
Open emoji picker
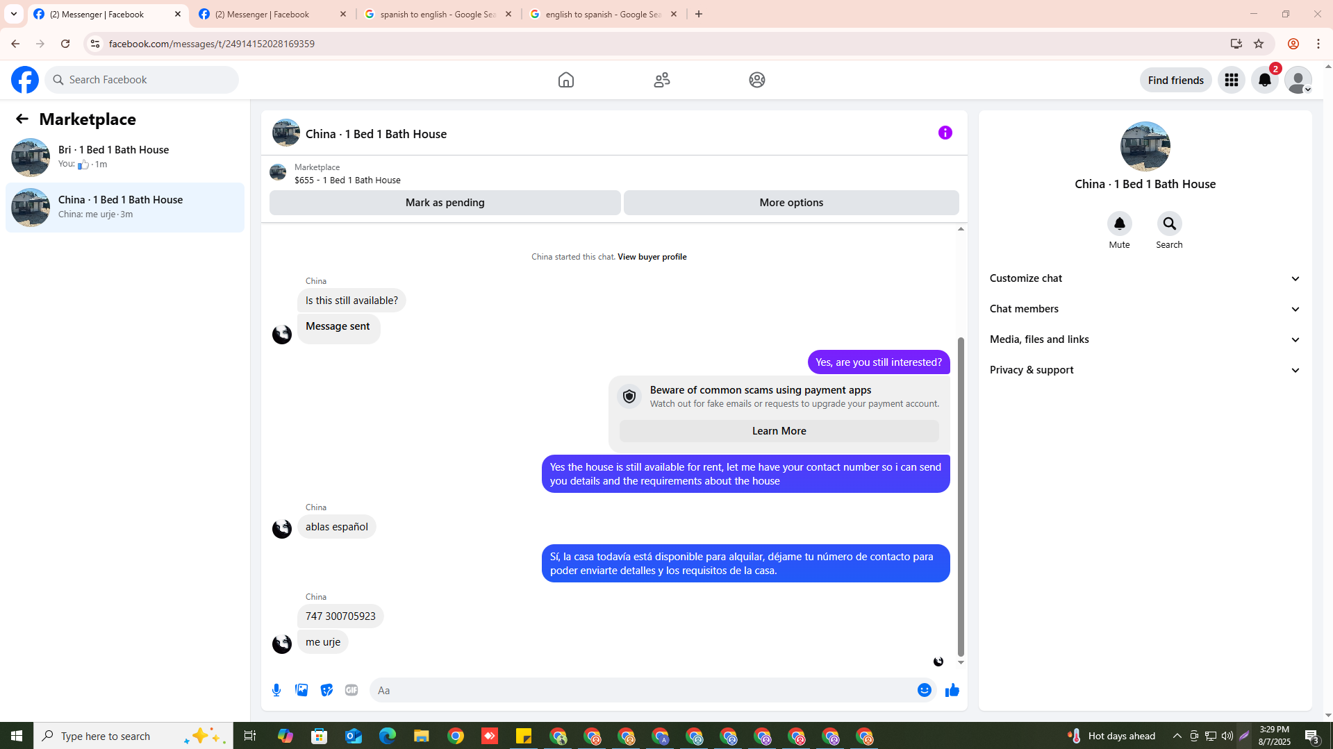924,690
